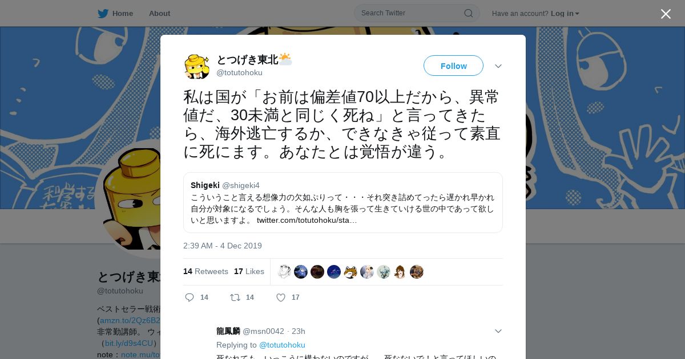Like the tweet with the heart icon
Screen dimensions: 685x359
coord(280,297)
